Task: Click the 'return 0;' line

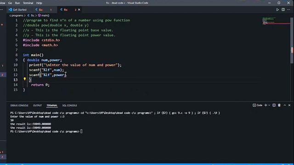Action: coord(40,85)
